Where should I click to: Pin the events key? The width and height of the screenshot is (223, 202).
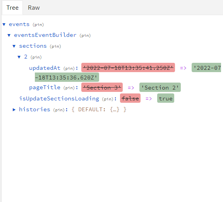pos(38,25)
